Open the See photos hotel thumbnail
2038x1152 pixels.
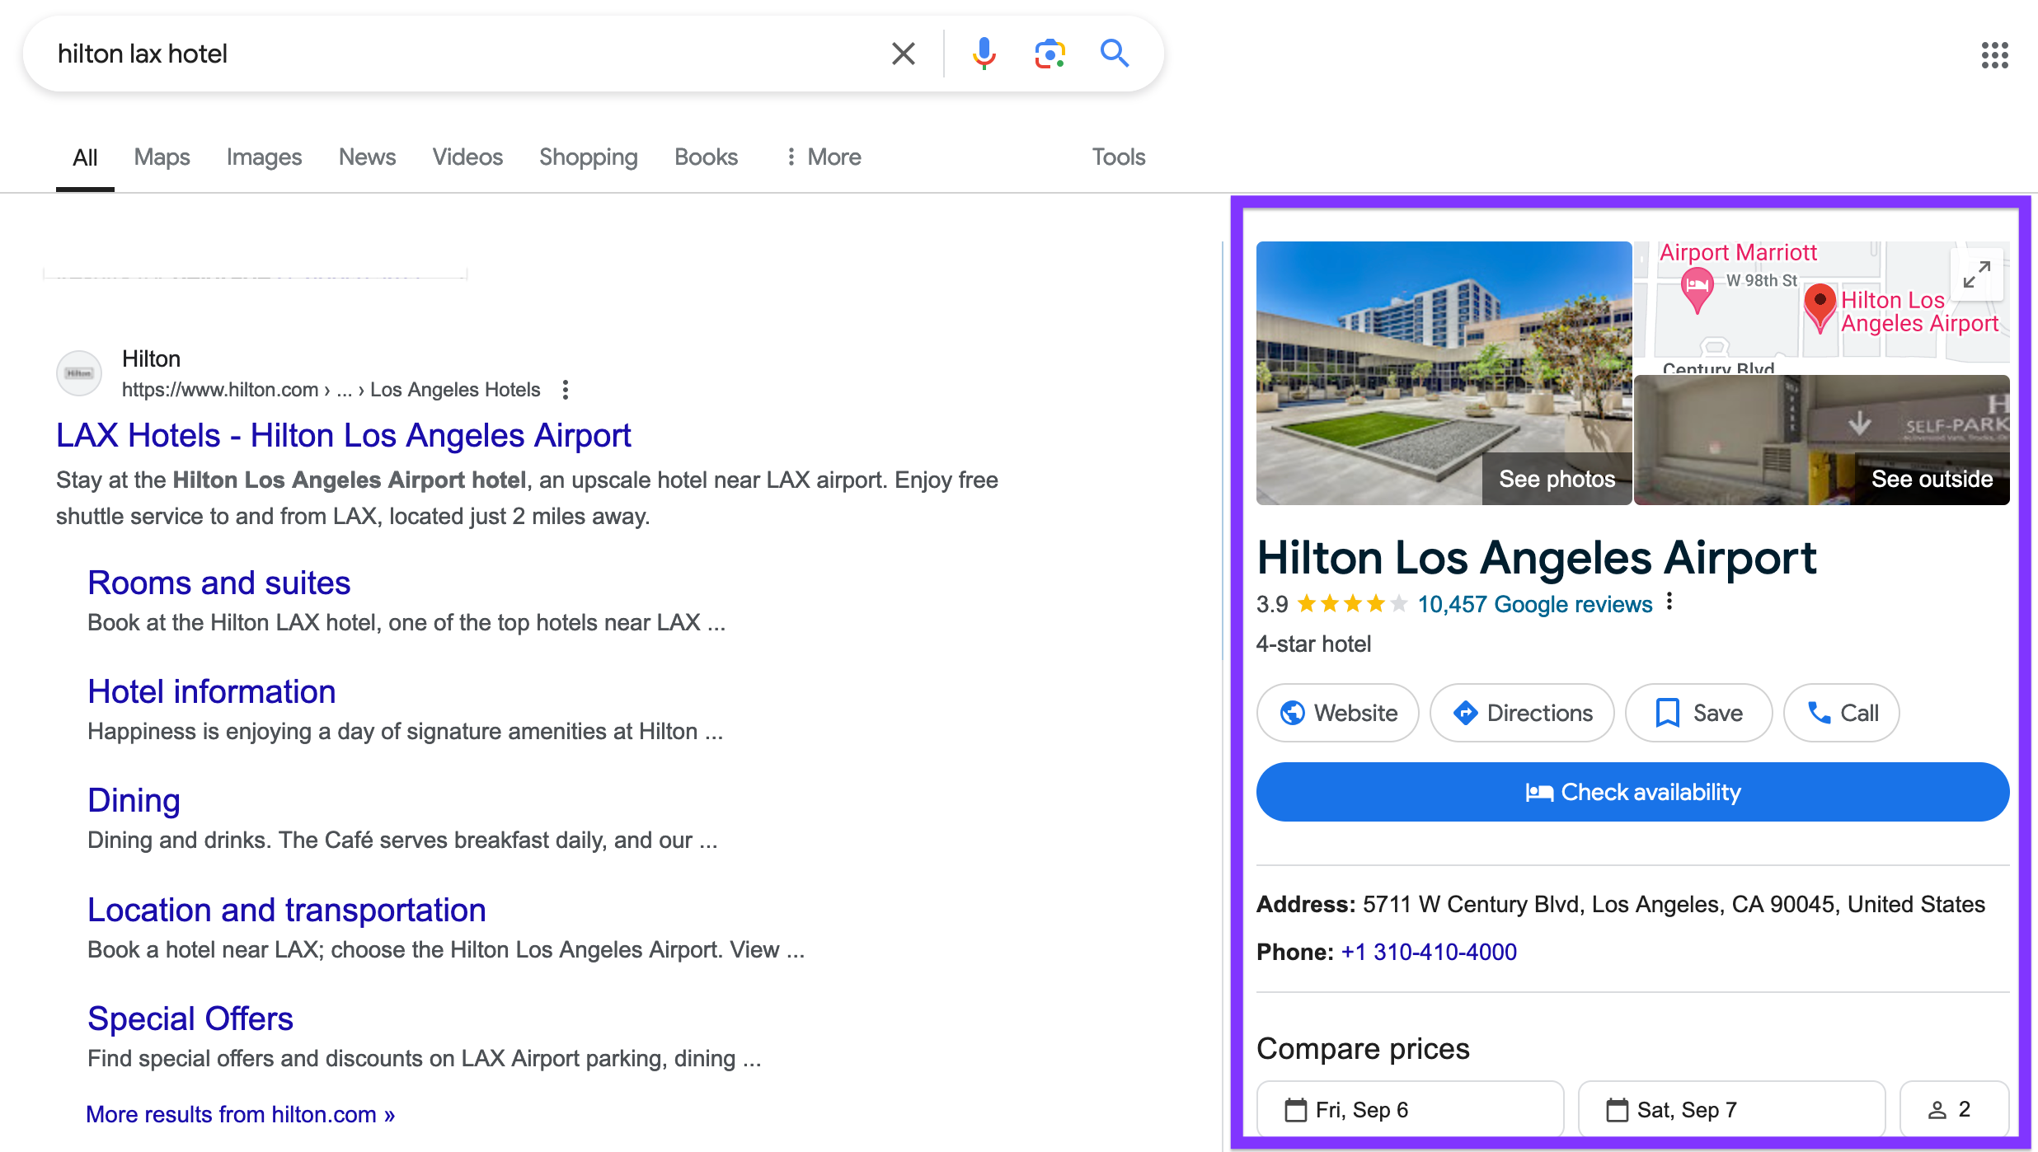[1444, 373]
